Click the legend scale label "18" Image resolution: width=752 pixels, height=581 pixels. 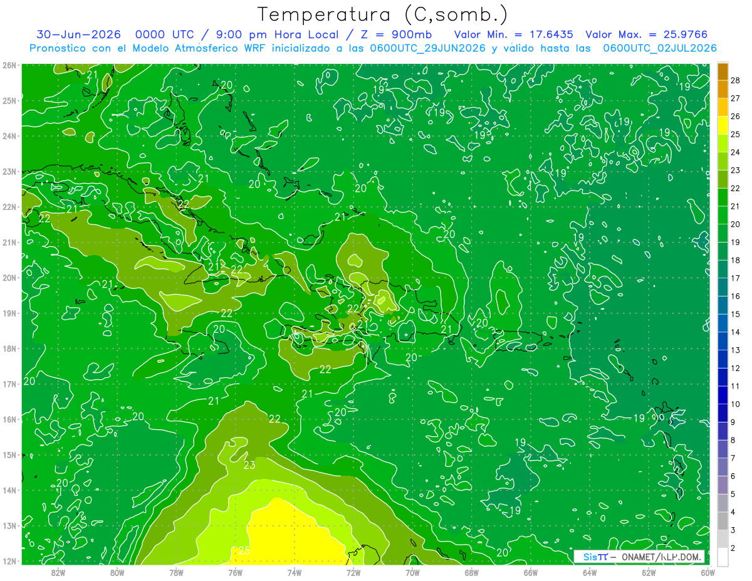click(736, 260)
